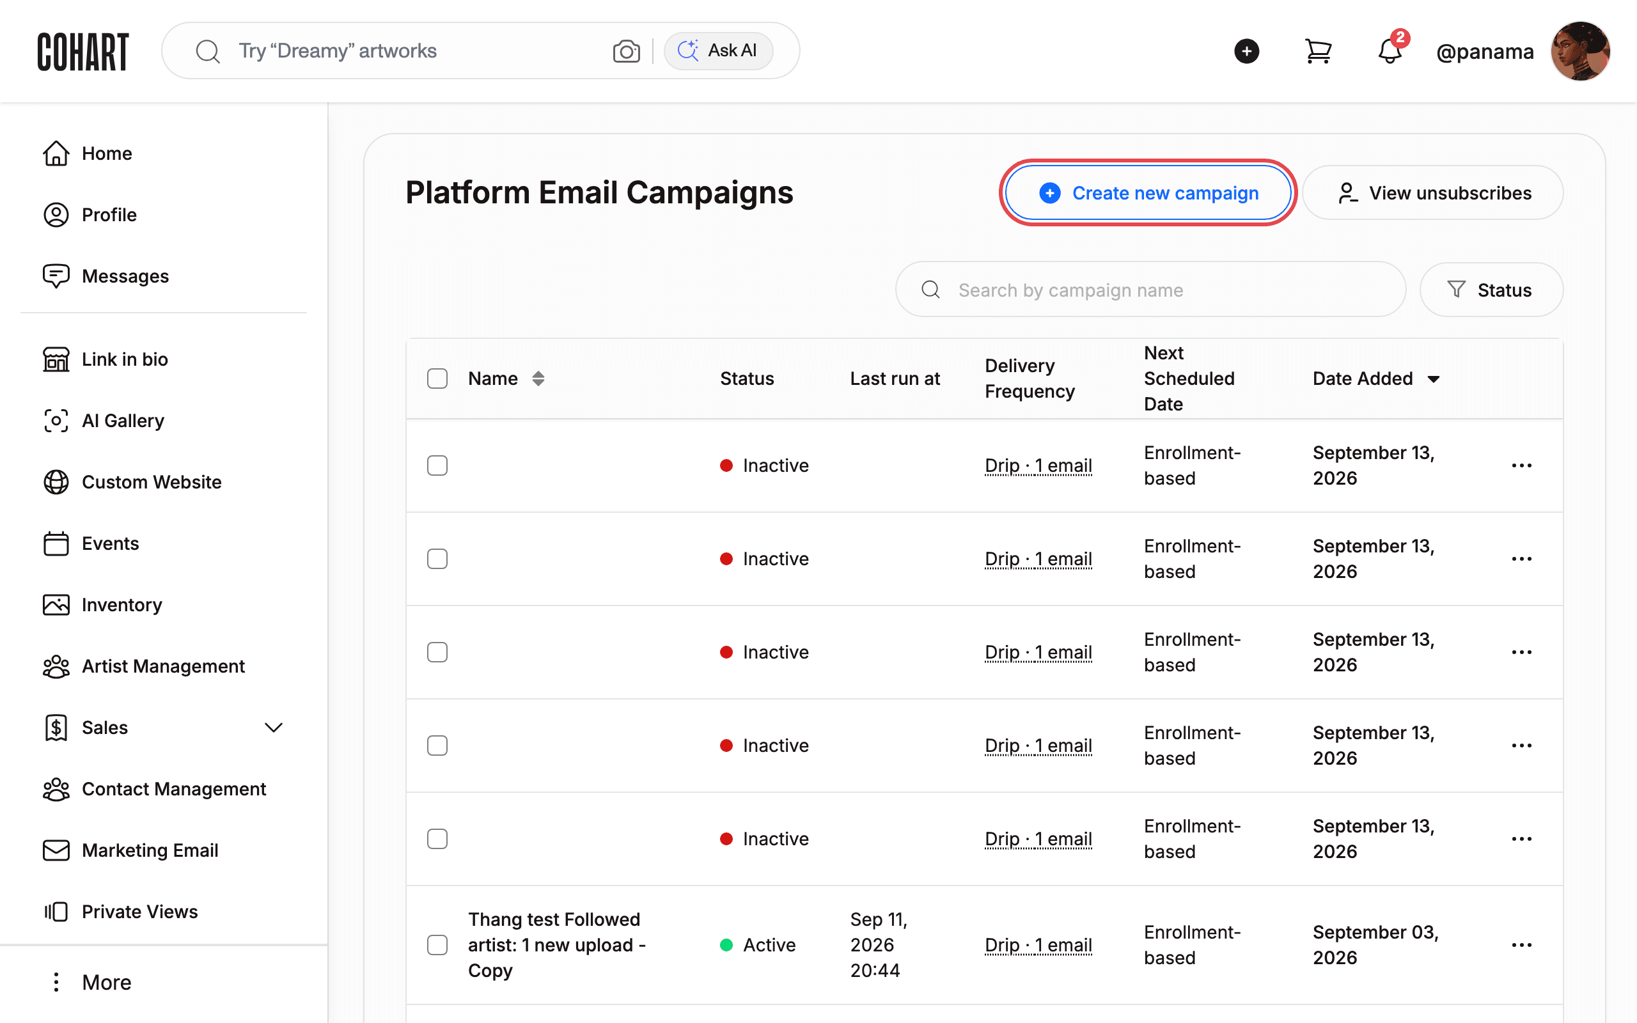Click the Active status in Thang test row
Screen dimensions: 1637x1023
[758, 945]
